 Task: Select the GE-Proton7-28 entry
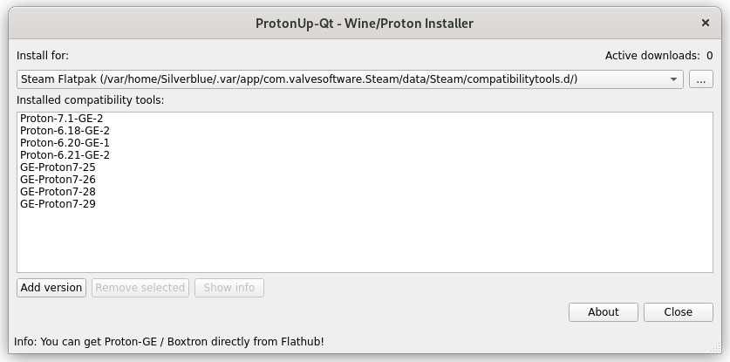coord(58,191)
